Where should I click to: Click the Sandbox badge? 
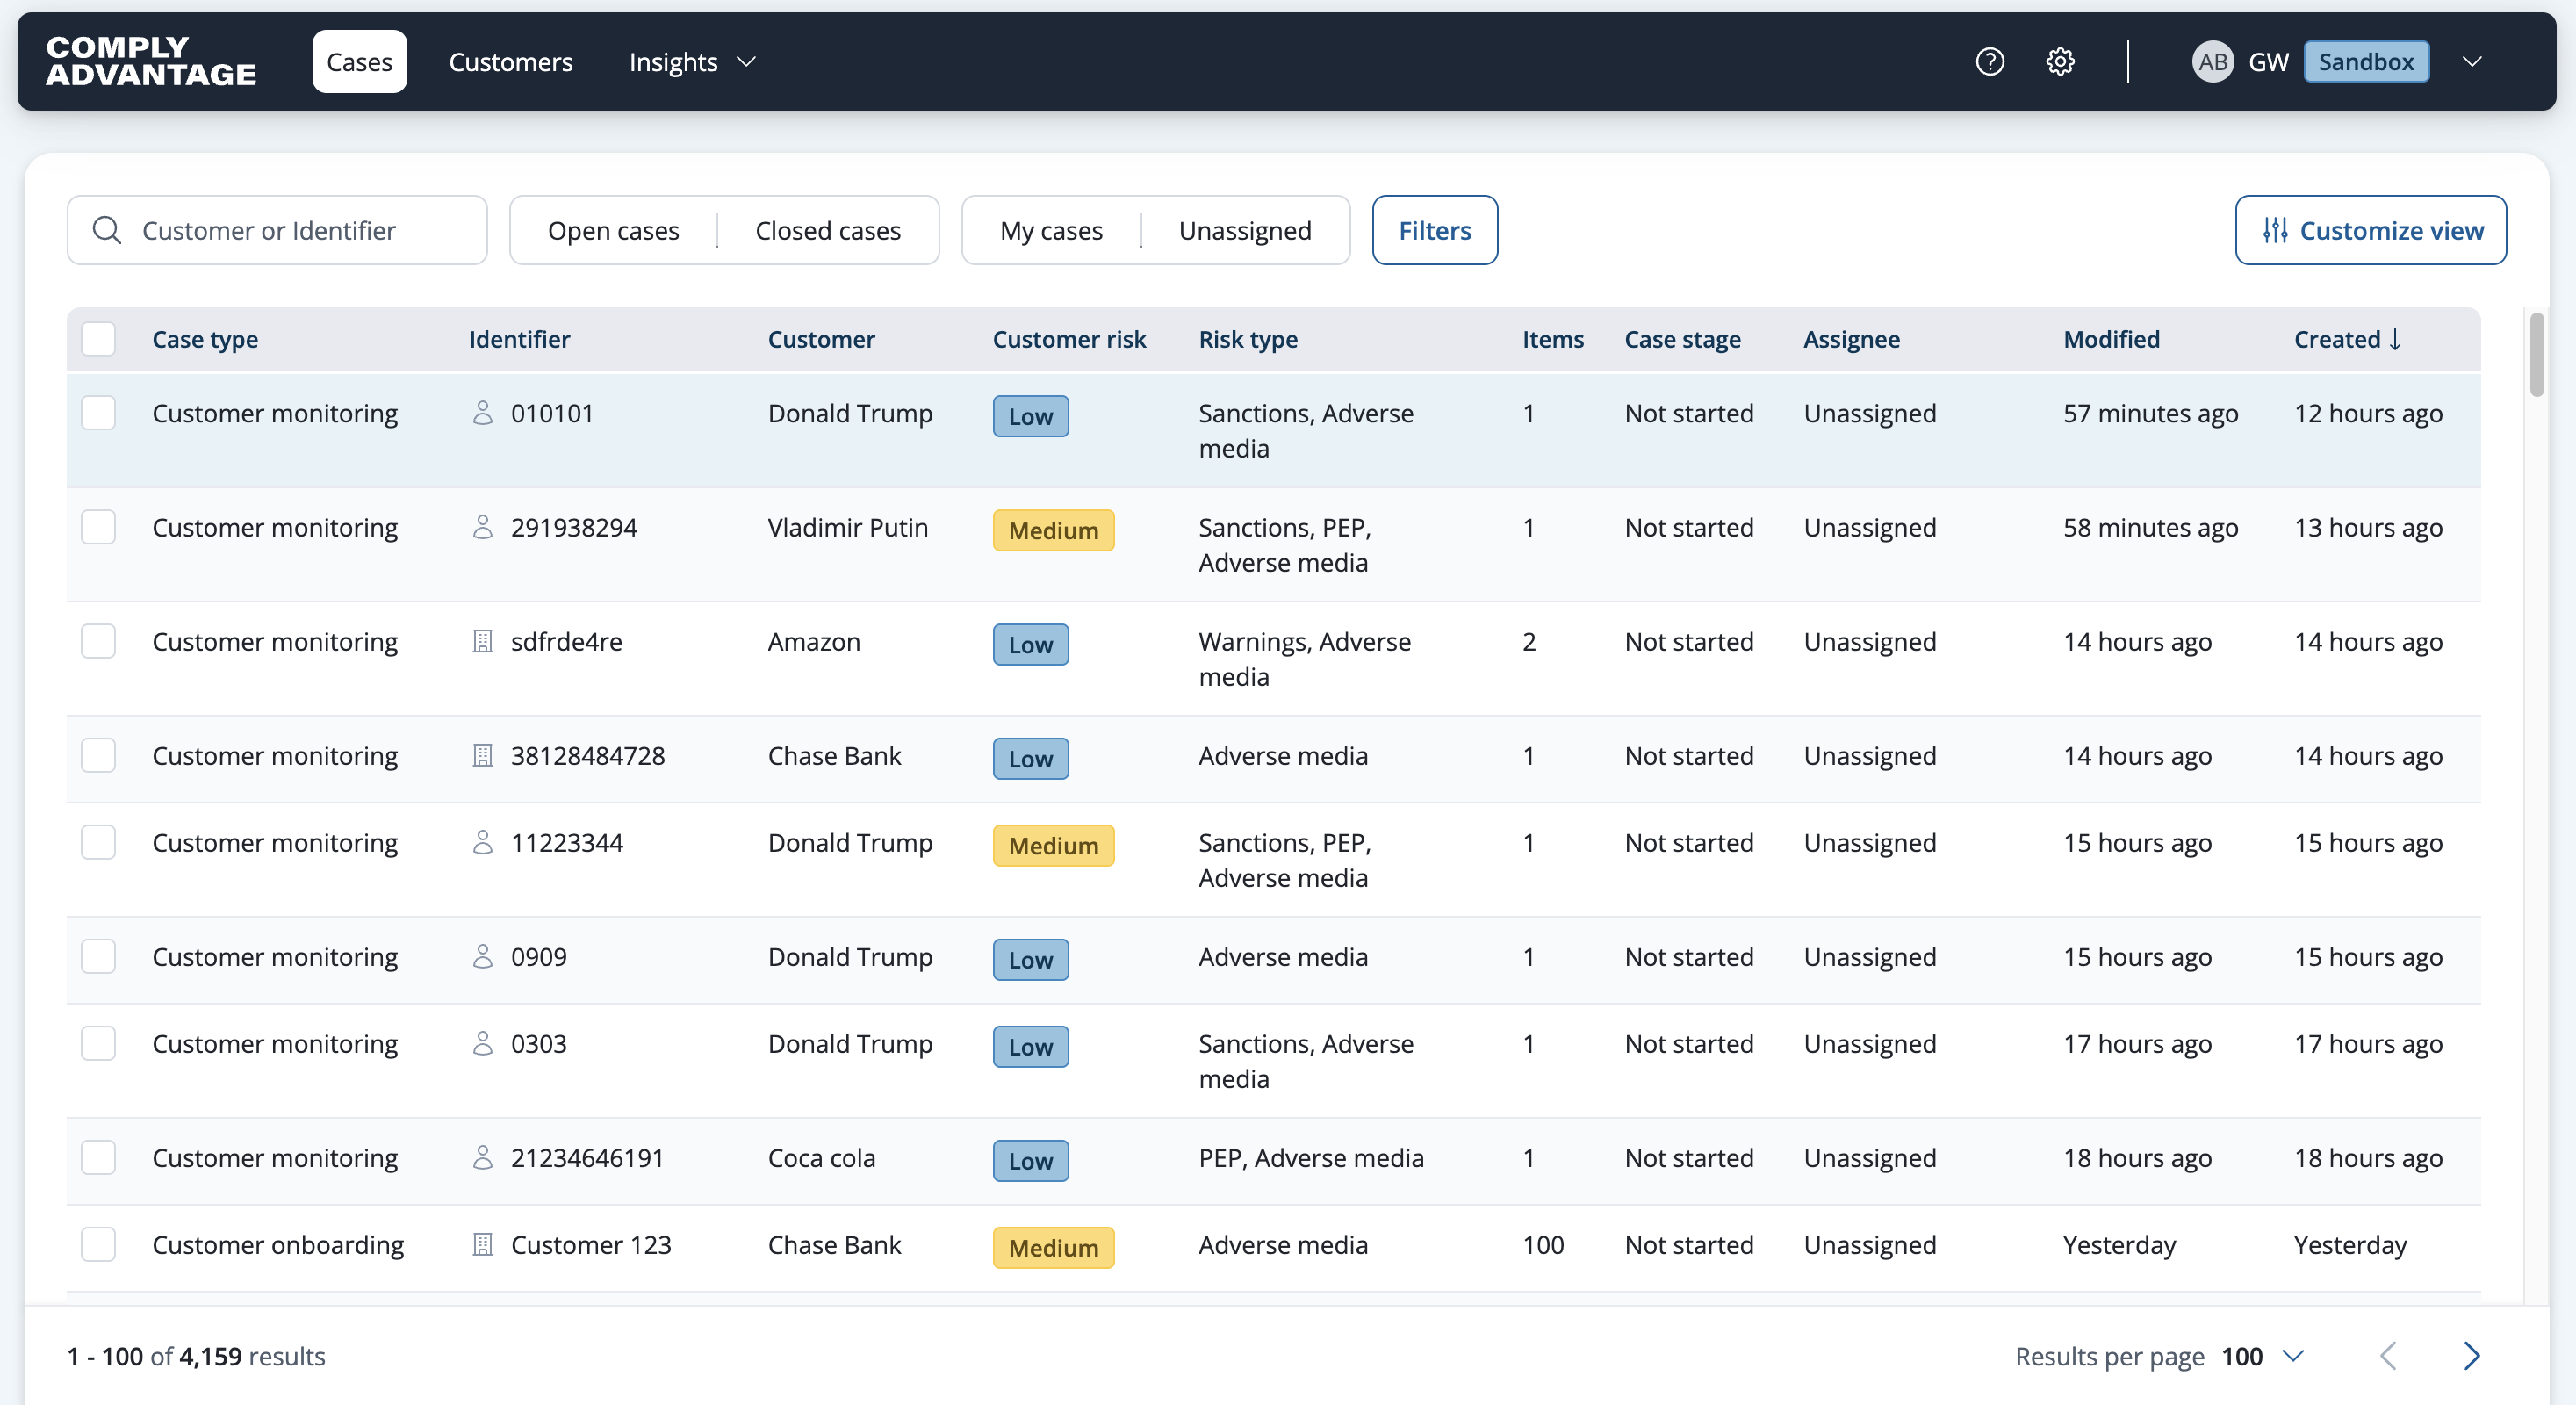point(2366,62)
